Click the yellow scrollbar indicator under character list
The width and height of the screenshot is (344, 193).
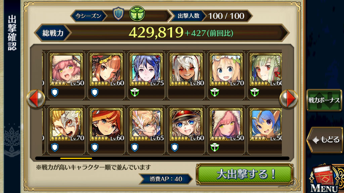pos(76,158)
